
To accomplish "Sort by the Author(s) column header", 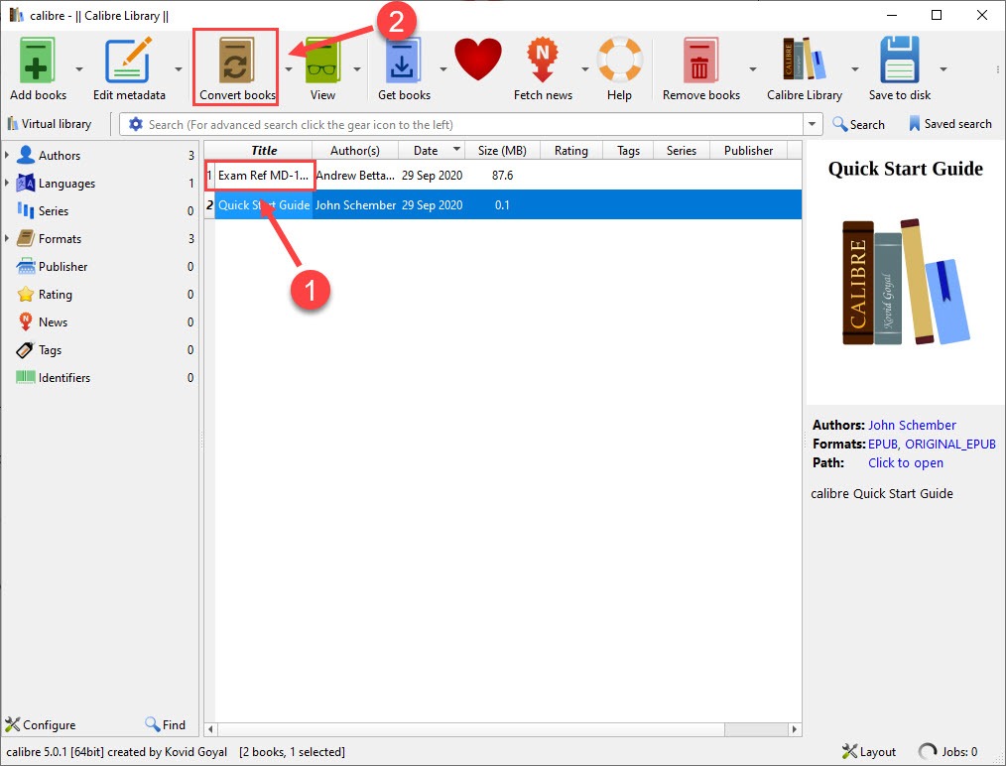I will [x=355, y=150].
